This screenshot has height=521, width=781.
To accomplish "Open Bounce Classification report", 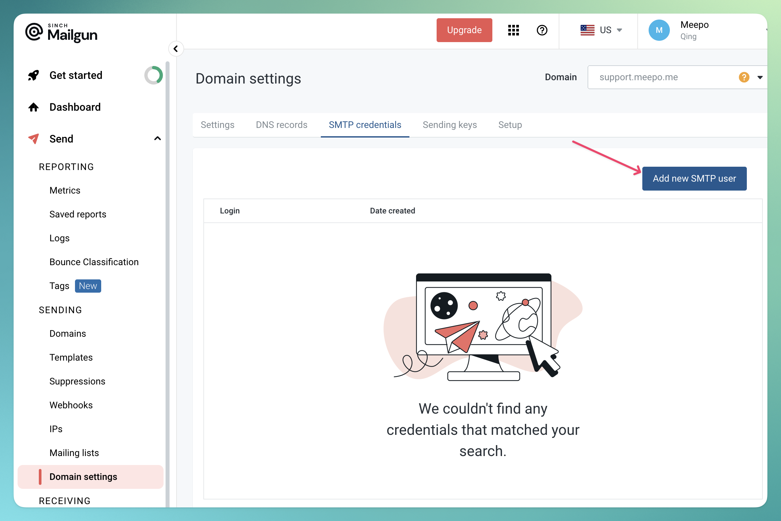I will 94,262.
